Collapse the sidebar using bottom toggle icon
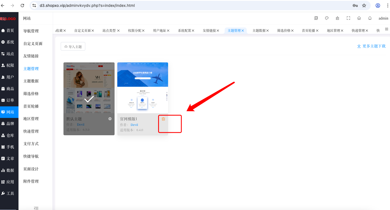This screenshot has width=390, height=210. 36,208
